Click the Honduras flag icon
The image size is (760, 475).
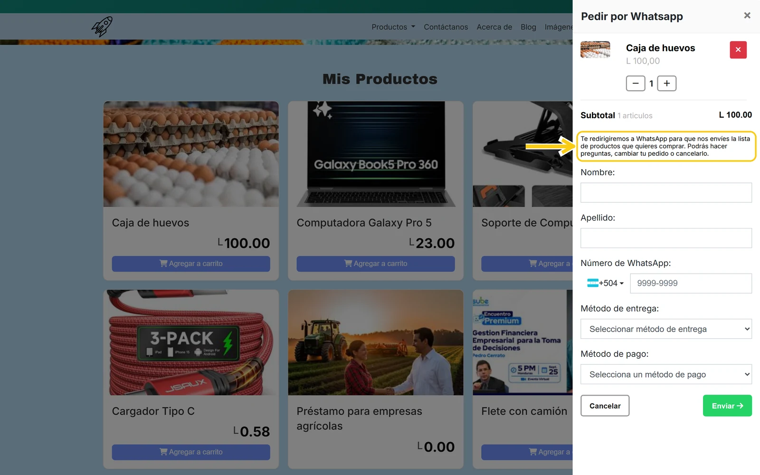coord(593,283)
